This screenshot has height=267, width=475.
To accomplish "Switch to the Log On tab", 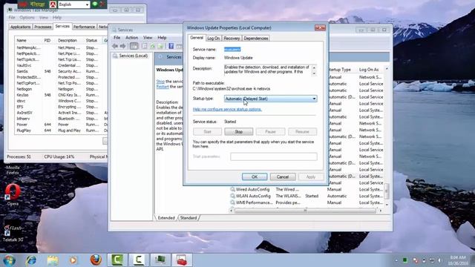I will [x=213, y=38].
